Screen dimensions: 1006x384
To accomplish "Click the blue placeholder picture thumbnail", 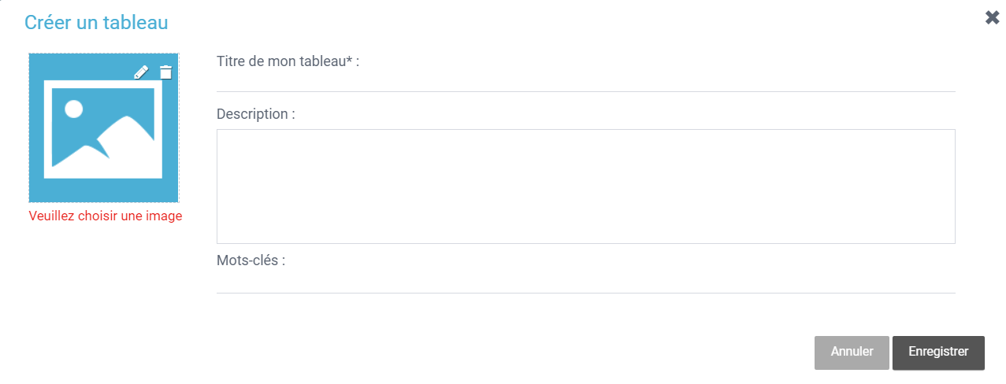I will click(x=104, y=128).
